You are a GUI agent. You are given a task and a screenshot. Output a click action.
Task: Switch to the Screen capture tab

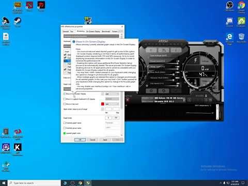pyautogui.click(x=115, y=32)
